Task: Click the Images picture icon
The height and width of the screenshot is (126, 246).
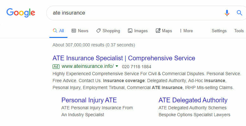Action: (x=130, y=31)
